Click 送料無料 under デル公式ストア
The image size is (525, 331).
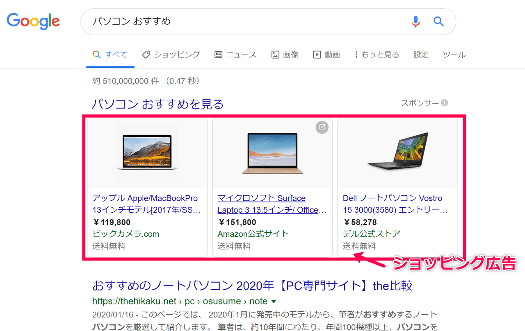pos(359,246)
